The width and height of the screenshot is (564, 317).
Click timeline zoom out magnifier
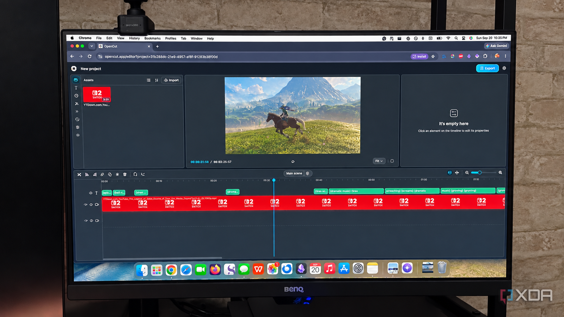(467, 173)
